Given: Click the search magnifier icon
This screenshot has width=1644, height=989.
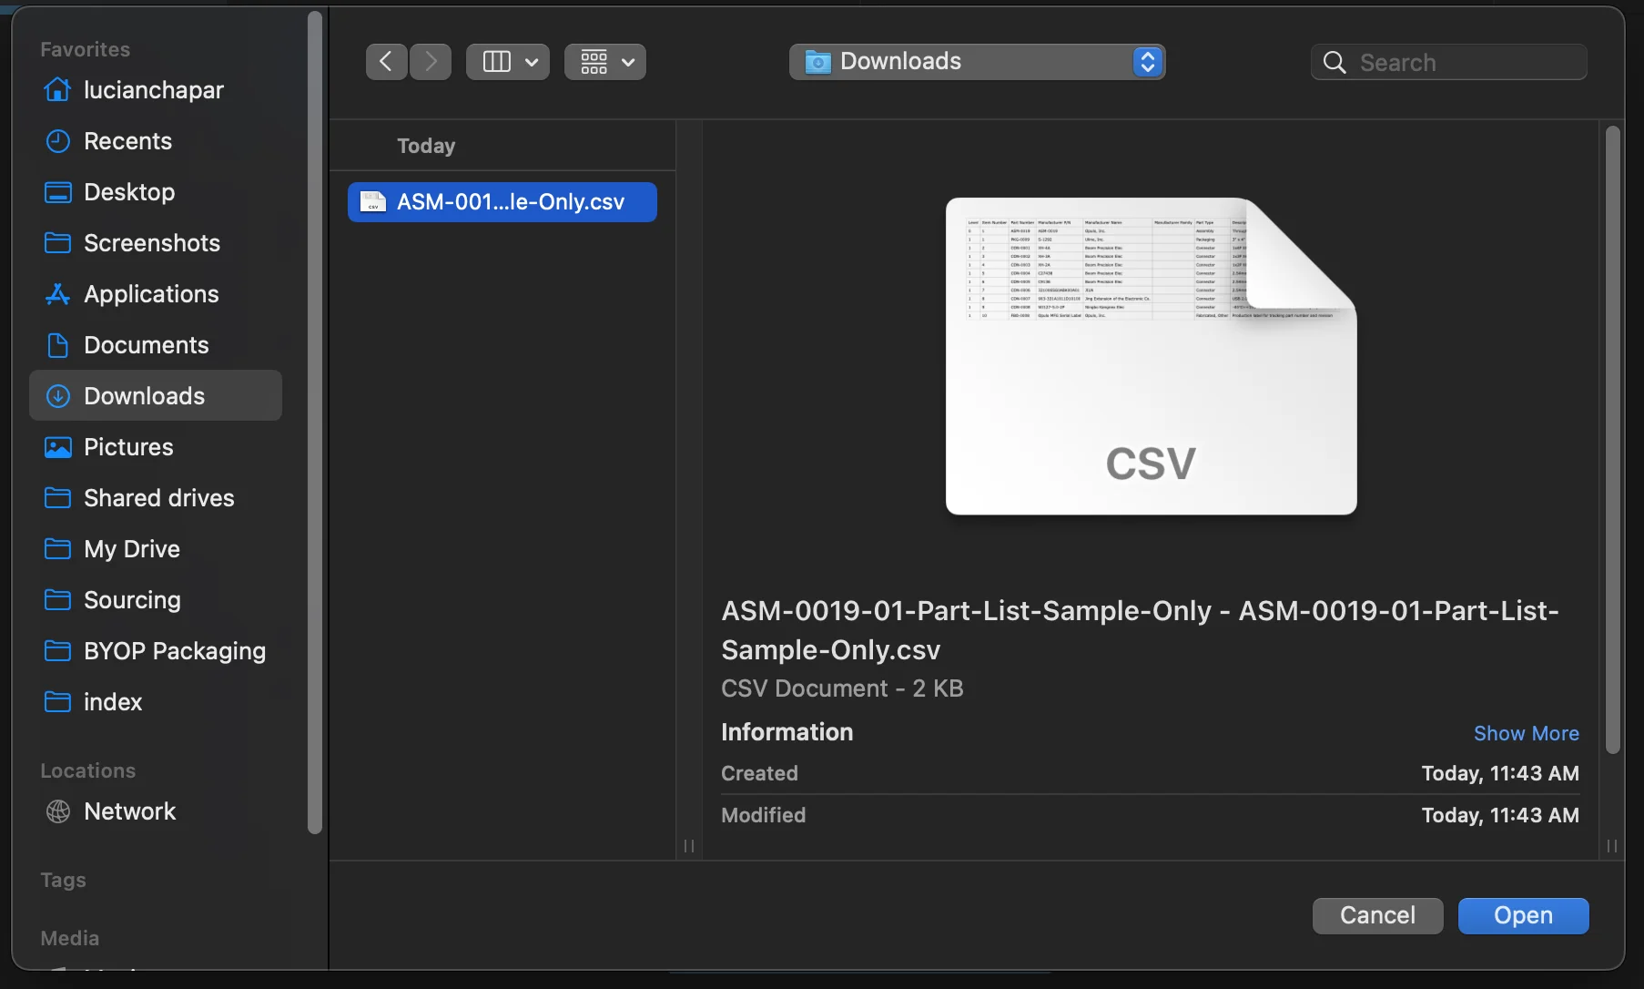Looking at the screenshot, I should [1334, 62].
